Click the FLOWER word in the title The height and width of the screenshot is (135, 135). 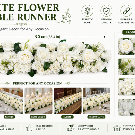coord(39,8)
